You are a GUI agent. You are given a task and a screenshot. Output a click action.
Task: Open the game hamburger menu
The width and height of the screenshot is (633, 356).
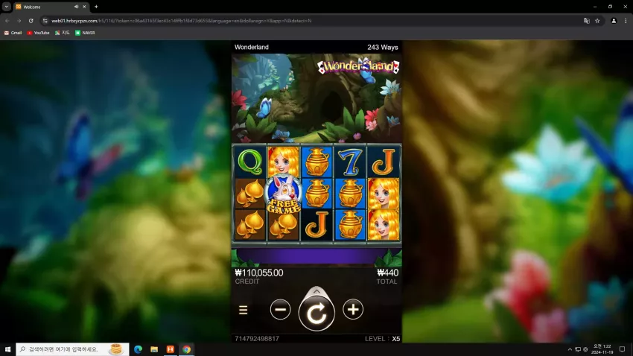click(x=243, y=310)
